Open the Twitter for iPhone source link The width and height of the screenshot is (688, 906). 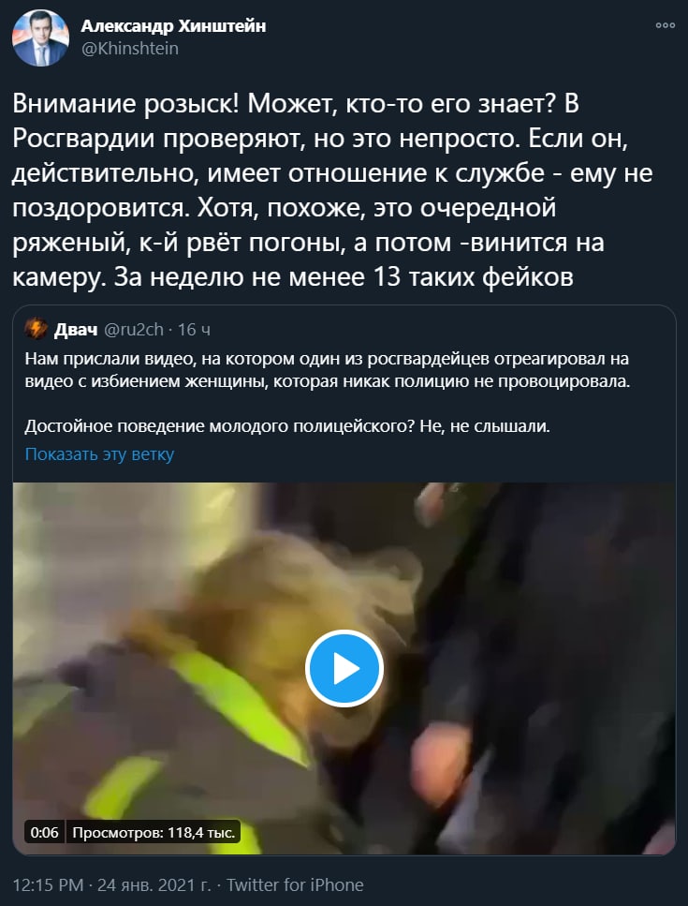pos(295,884)
